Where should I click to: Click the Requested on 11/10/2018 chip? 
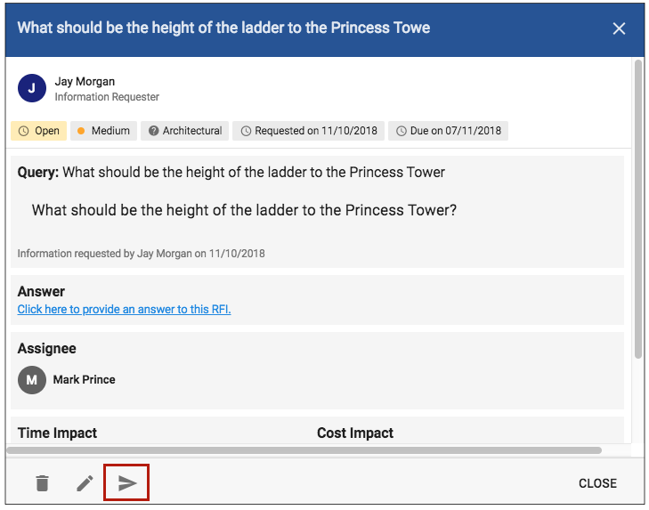point(308,131)
